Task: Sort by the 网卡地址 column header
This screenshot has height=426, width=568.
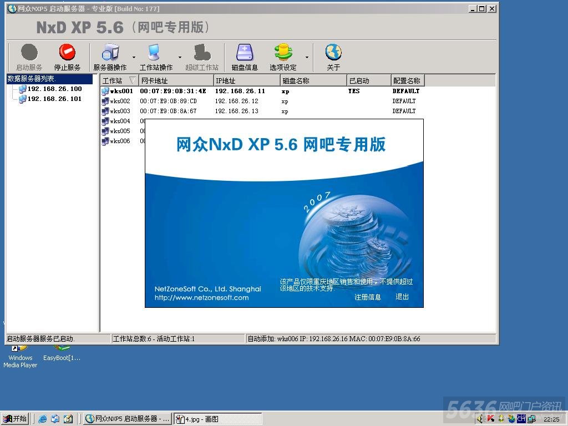Action: click(176, 80)
